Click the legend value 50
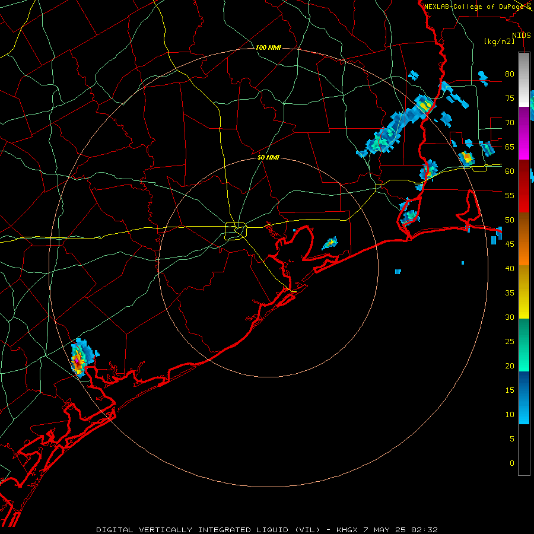Viewport: 534px width, 534px height. coord(510,220)
